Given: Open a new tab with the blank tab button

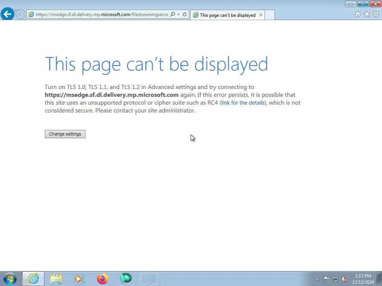Looking at the screenshot, I should point(270,15).
